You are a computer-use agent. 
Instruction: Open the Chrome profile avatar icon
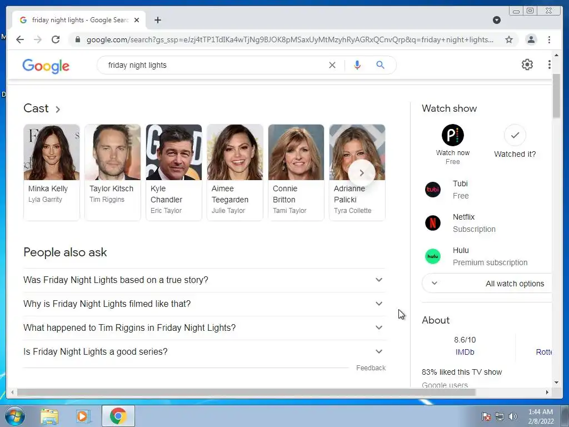pyautogui.click(x=531, y=39)
